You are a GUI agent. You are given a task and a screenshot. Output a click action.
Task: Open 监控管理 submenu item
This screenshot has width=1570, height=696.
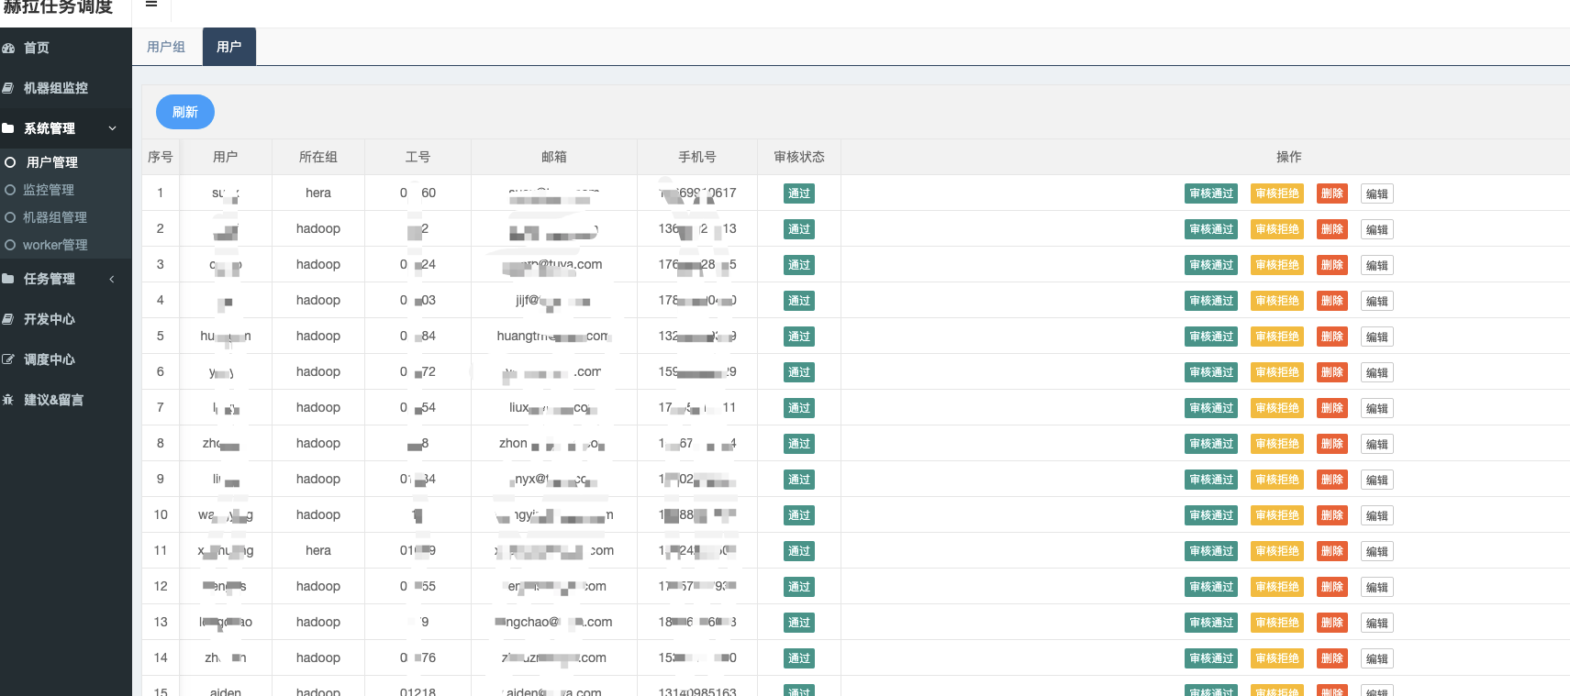pyautogui.click(x=49, y=190)
